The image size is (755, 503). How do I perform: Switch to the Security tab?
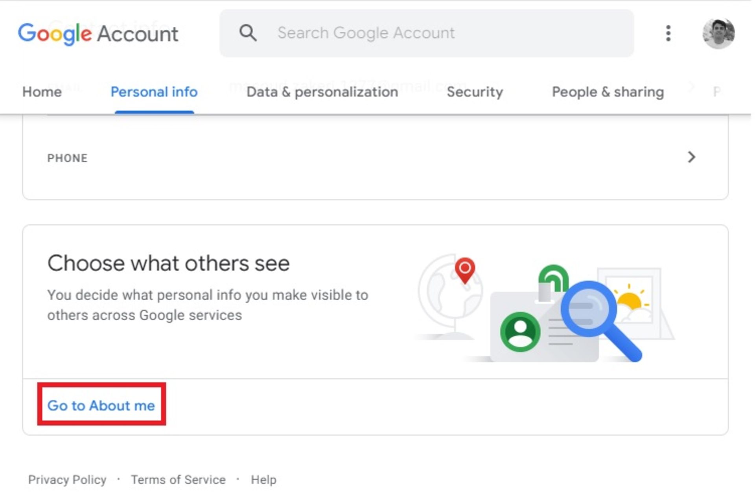pyautogui.click(x=475, y=92)
